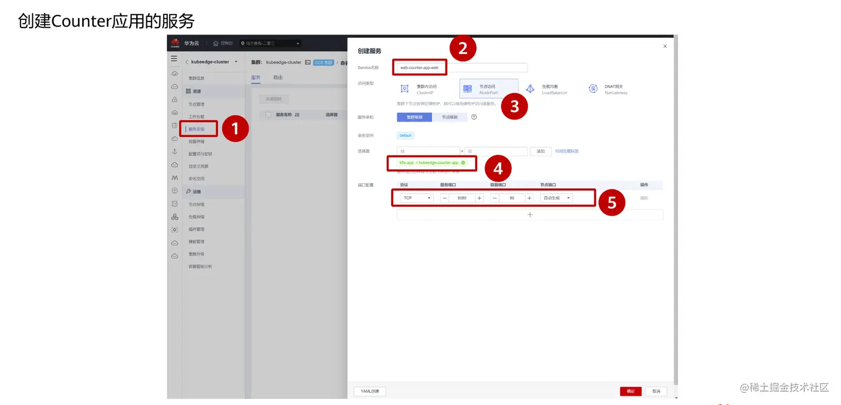841x405 pixels.
Task: Click the 确定 confirm button
Action: click(631, 391)
